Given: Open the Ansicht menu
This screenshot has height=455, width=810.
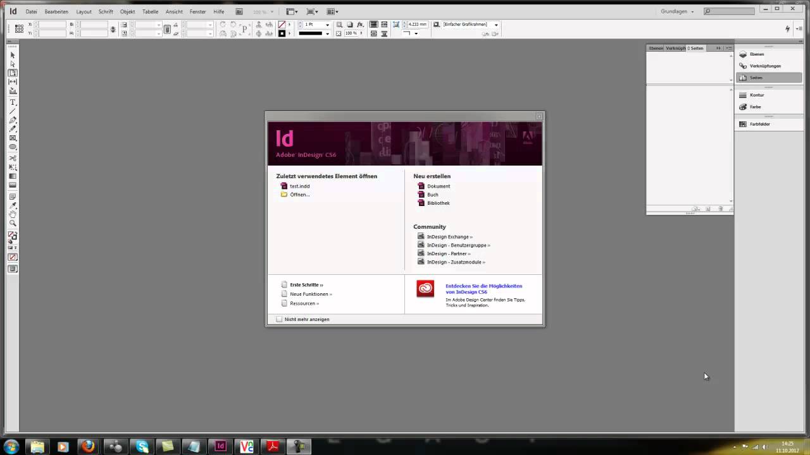Looking at the screenshot, I should pos(174,11).
